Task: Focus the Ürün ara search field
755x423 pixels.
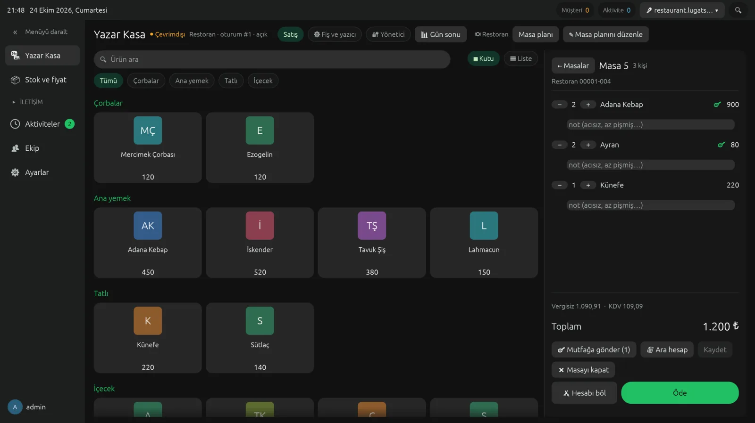Action: click(272, 59)
